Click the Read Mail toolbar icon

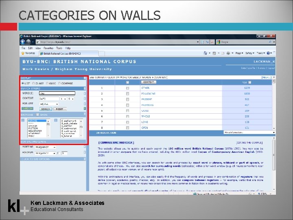coord(223,53)
